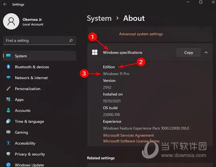Click the Okemwa Jr account name
216x167 pixels.
pyautogui.click(x=32, y=20)
